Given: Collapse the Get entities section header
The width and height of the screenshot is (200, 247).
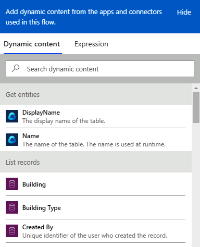Looking at the screenshot, I should [x=96, y=94].
